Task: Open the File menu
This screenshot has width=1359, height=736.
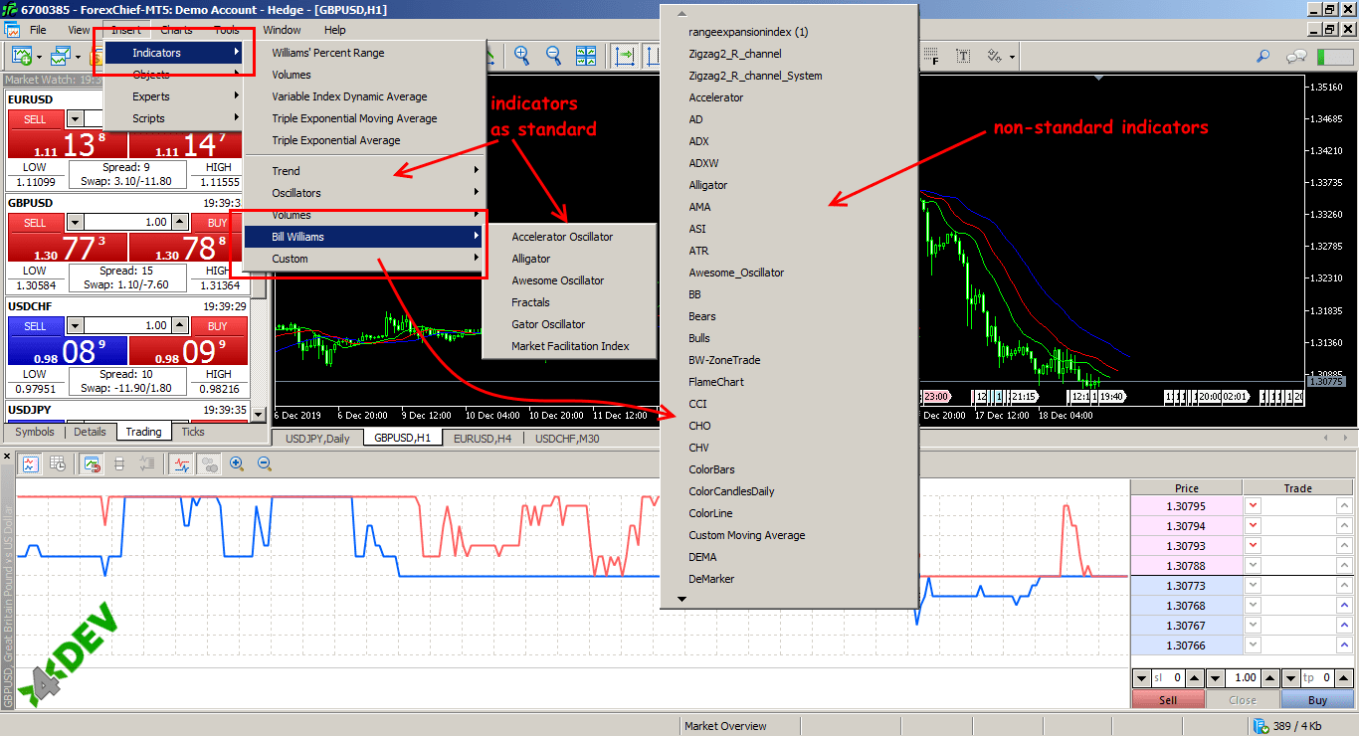Action: click(x=38, y=30)
